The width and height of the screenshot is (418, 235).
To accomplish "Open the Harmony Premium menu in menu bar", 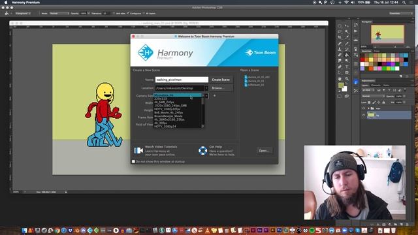I will point(25,3).
